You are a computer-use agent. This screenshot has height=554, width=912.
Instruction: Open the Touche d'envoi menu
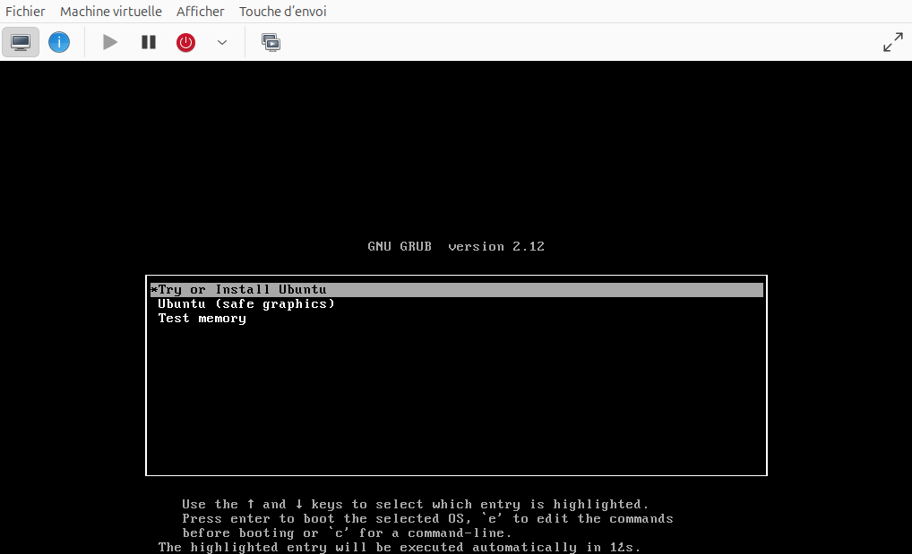(282, 12)
